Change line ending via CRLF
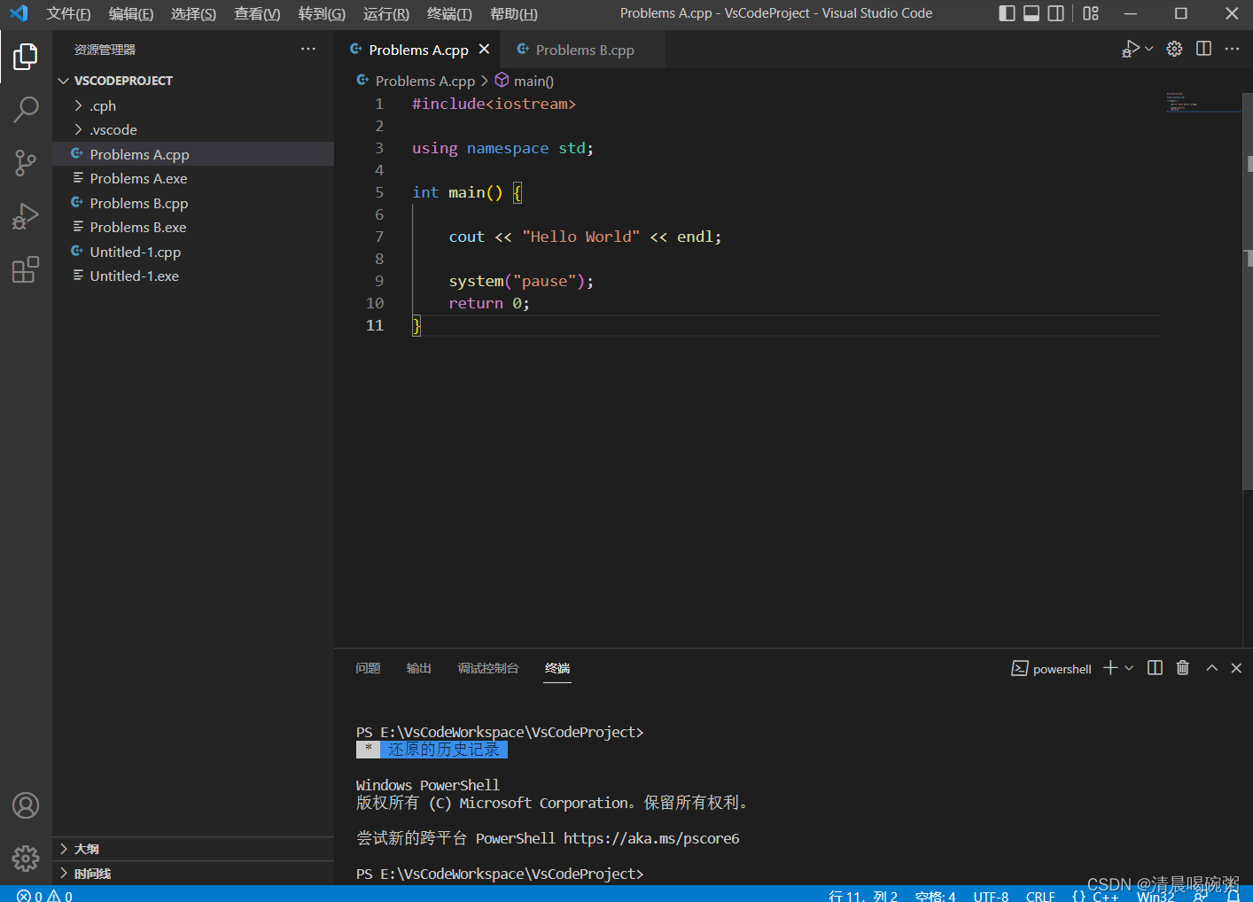1253x902 pixels. pos(1040,896)
